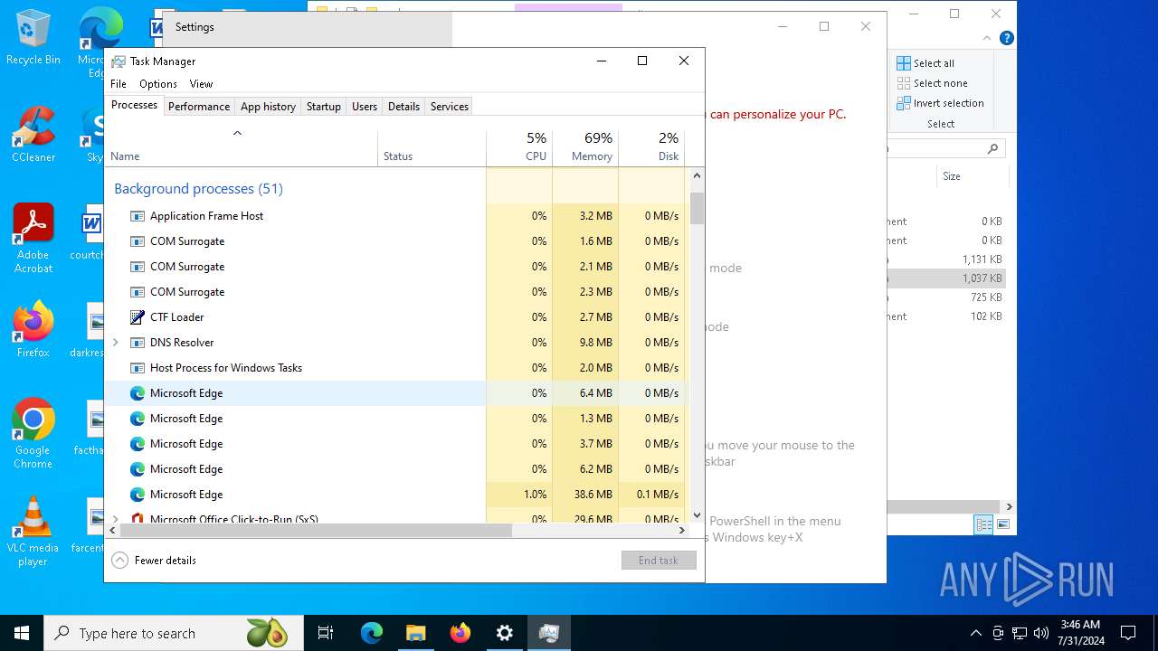This screenshot has width=1158, height=651.
Task: Click the taskbar clock showing 3:46 AM
Action: point(1081,633)
